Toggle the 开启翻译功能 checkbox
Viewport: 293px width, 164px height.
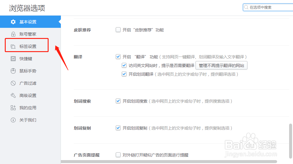(118, 57)
